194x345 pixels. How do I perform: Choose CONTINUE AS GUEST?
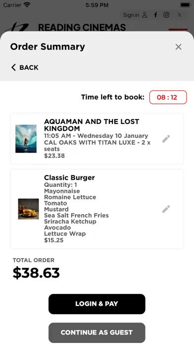[97, 333]
